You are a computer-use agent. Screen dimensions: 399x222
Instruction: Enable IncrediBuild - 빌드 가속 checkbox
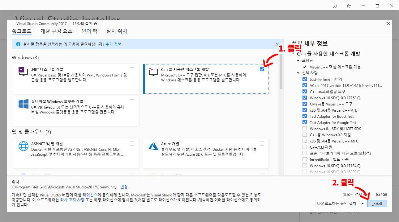pyautogui.click(x=305, y=159)
